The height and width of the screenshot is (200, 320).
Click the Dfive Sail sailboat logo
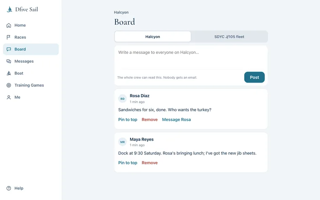[x=9, y=9]
